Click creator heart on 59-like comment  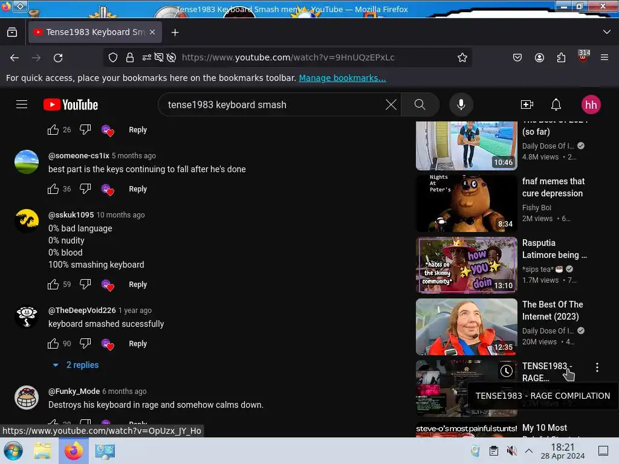point(108,285)
